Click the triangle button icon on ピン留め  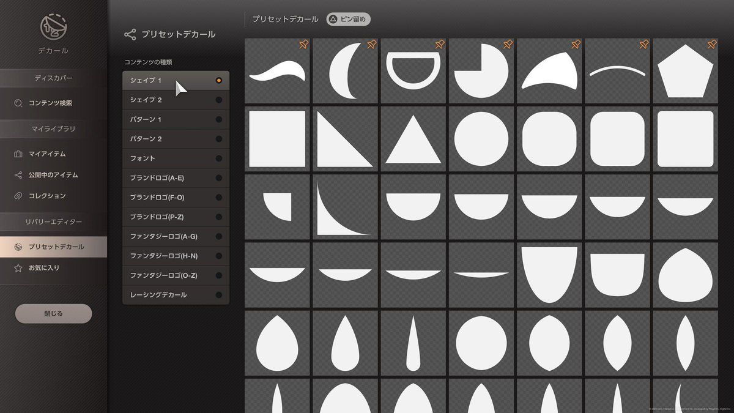click(x=333, y=20)
